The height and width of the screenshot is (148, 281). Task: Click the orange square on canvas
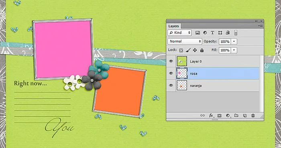[120, 91]
